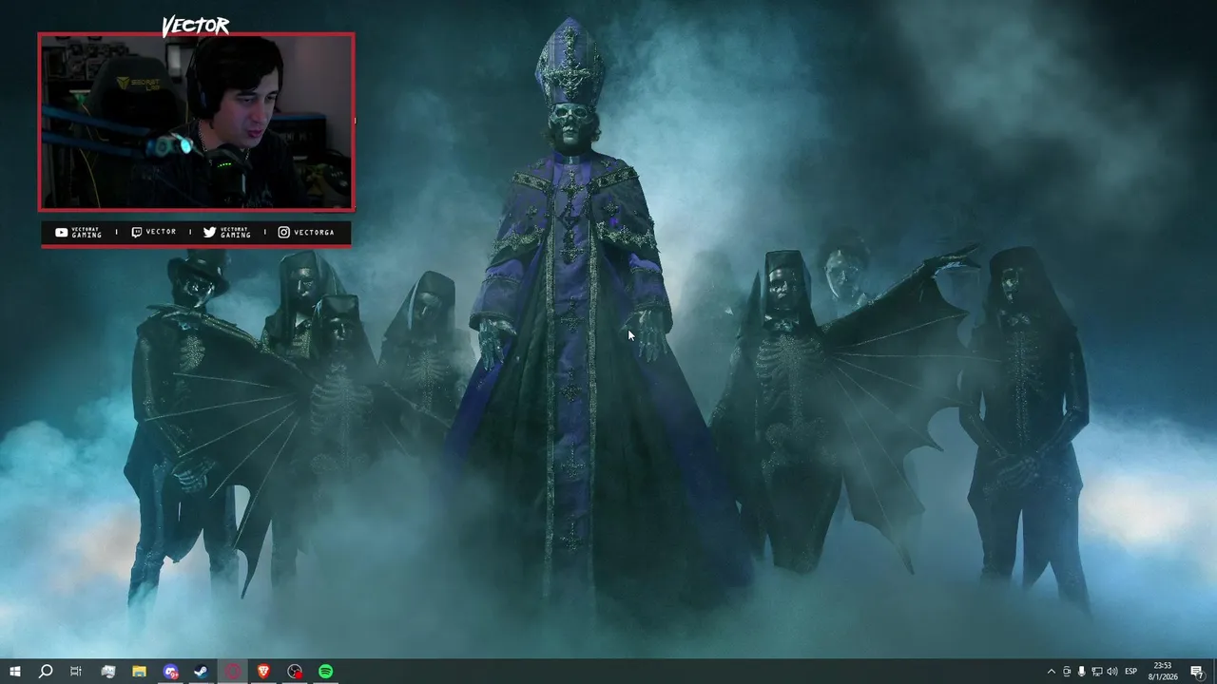Click the Show Desktop strip
Viewport: 1217px width, 684px height.
coord(1214,672)
